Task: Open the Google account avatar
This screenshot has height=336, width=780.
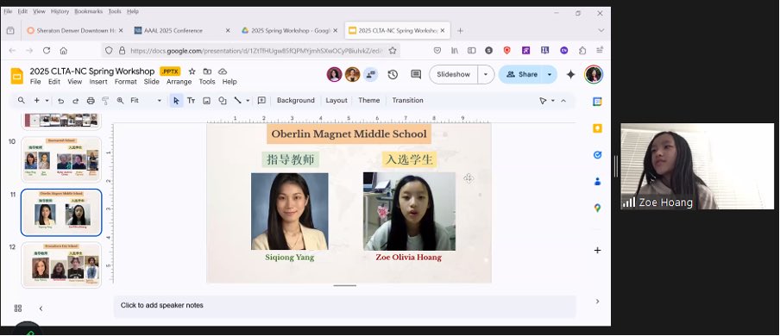Action: pos(594,75)
